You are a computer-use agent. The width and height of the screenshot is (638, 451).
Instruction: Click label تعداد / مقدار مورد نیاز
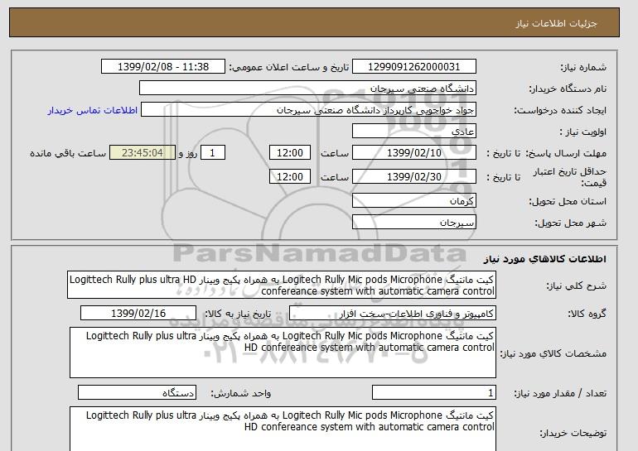[560, 393]
